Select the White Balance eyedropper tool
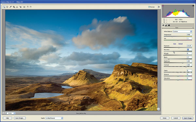Viewport: 196px width, 122px height. (x=10, y=7)
